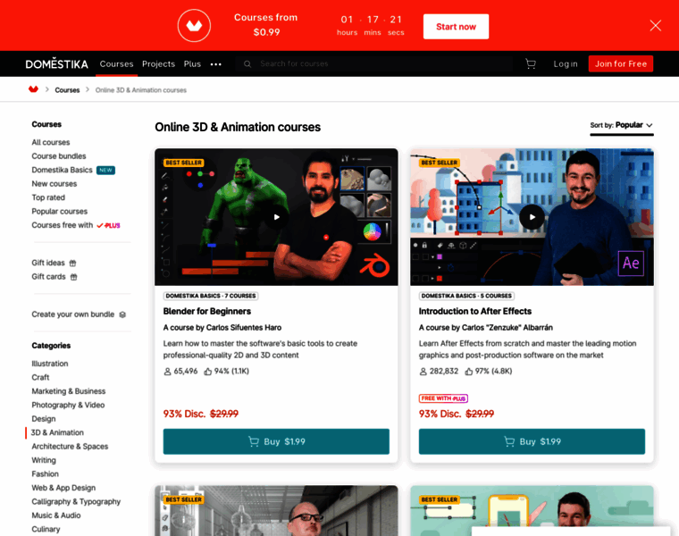
Task: Play the Introduction to After Effects preview
Action: [532, 217]
